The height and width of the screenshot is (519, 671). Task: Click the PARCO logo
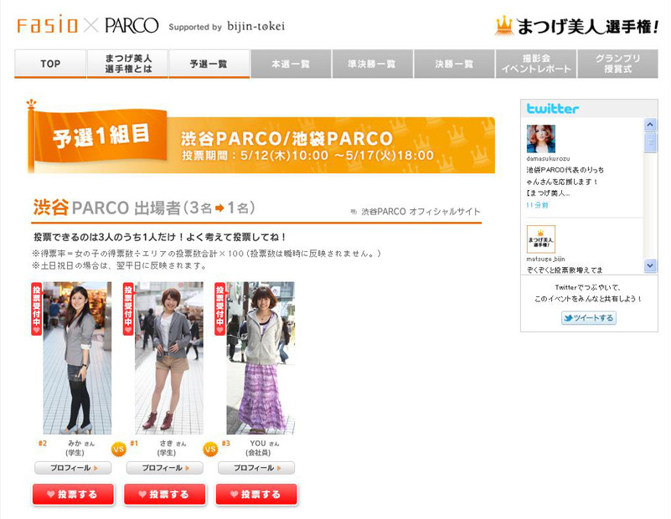point(132,26)
